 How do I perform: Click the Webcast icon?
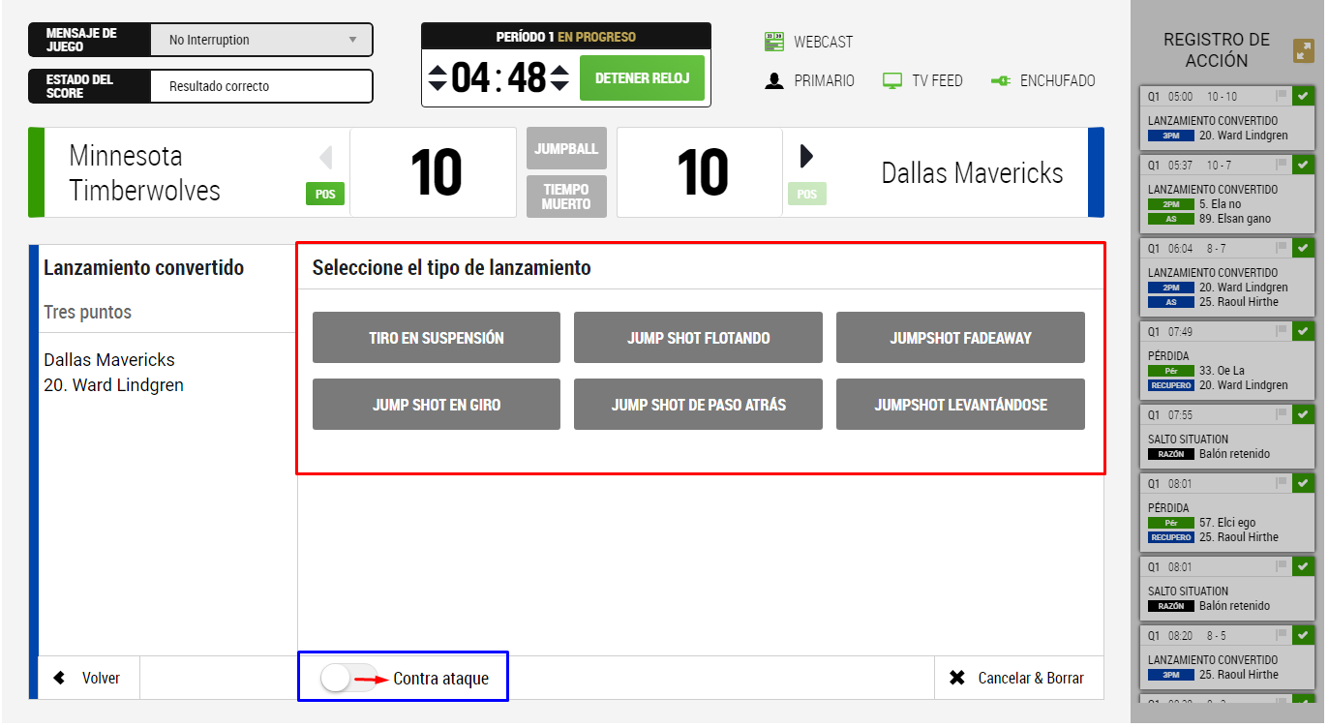[773, 42]
